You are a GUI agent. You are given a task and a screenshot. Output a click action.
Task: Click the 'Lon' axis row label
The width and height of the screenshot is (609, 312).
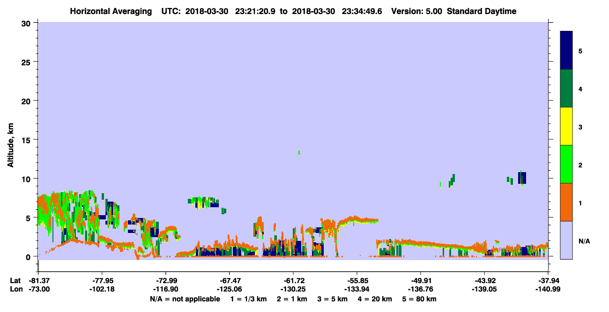(x=16, y=289)
